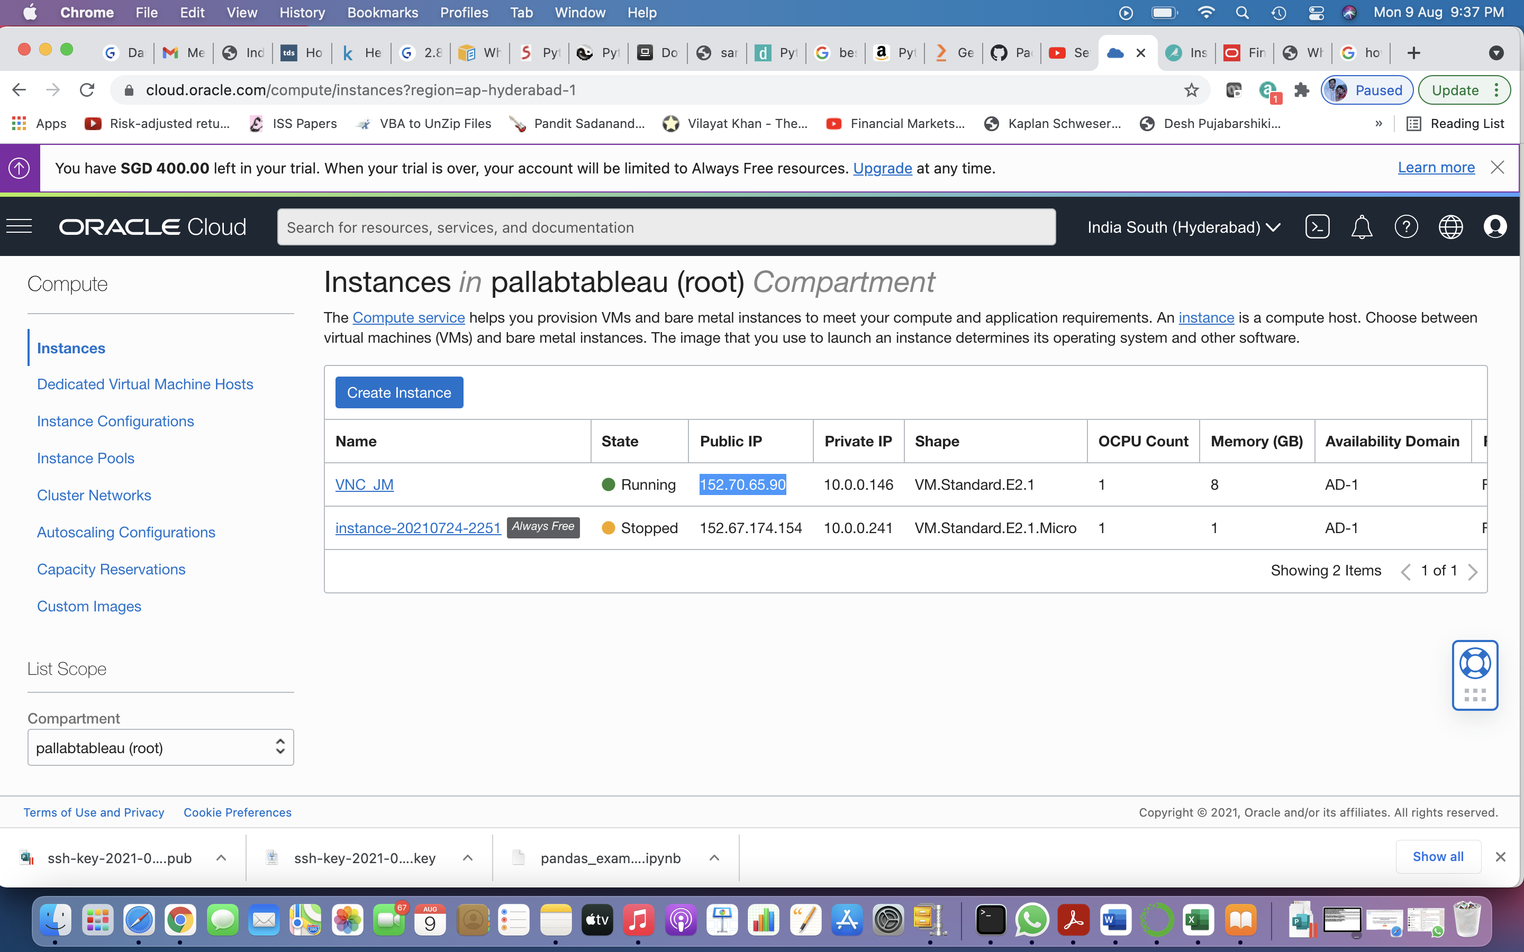
Task: Open Spotlight search in the menu bar
Action: click(x=1242, y=13)
